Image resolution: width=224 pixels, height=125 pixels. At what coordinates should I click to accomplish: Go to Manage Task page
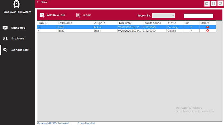pyautogui.click(x=20, y=50)
